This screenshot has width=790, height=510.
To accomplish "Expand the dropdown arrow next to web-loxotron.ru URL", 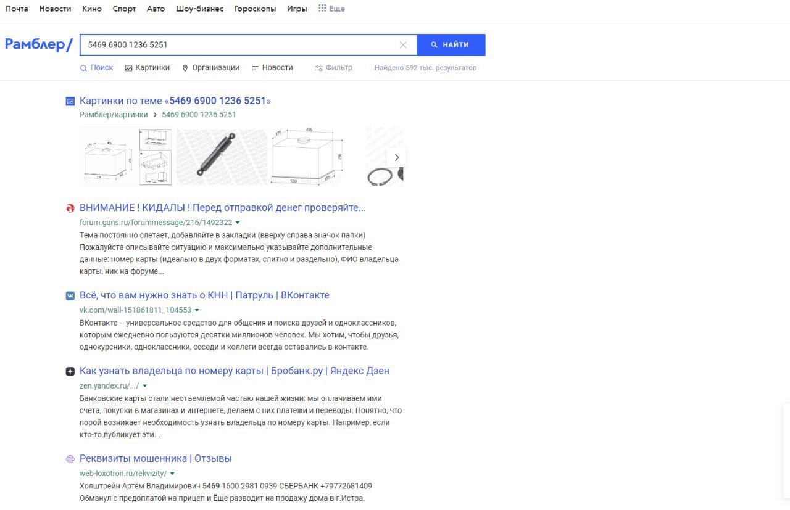I will click(172, 474).
